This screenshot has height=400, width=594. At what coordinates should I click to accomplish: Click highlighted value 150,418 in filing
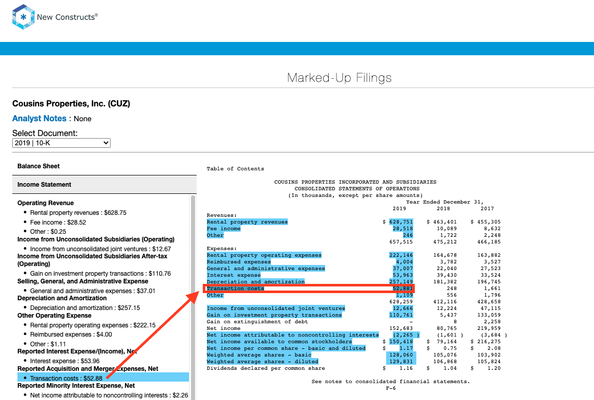(401, 342)
